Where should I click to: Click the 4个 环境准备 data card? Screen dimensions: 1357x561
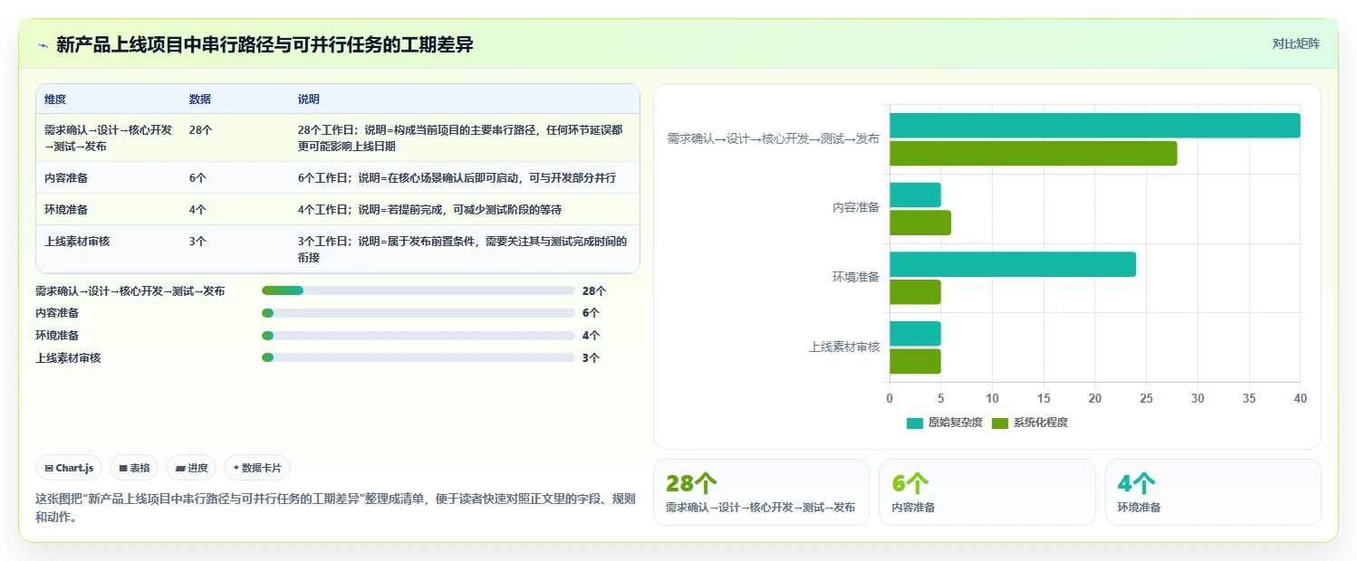pos(1213,492)
